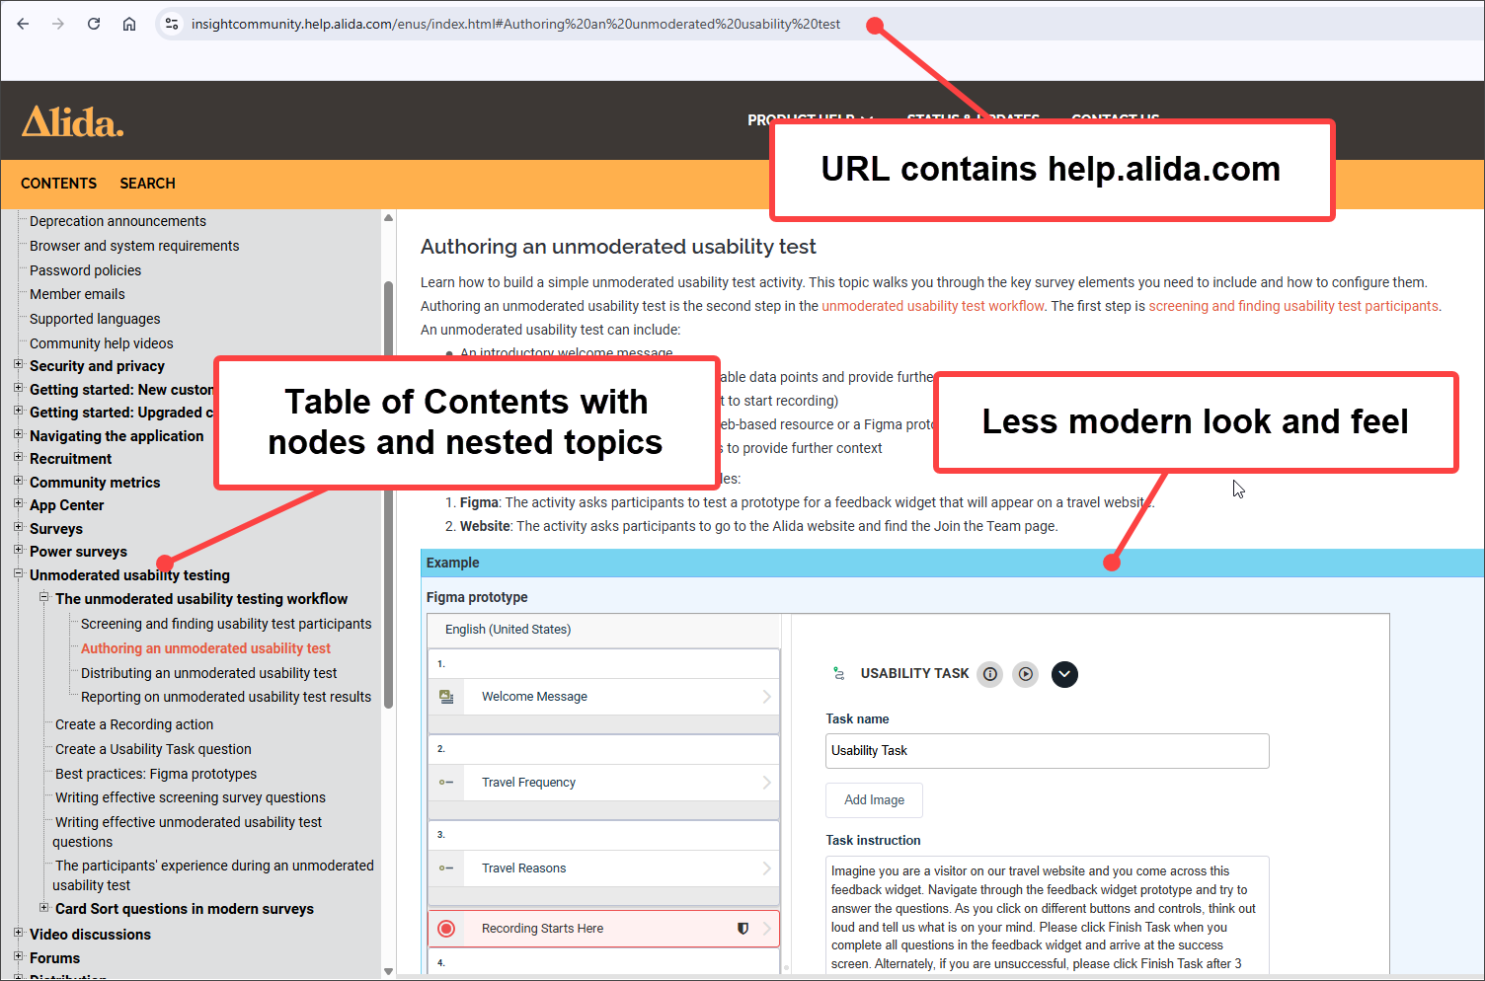
Task: Open participants' experience during unmoderated test topic
Action: pos(213,875)
